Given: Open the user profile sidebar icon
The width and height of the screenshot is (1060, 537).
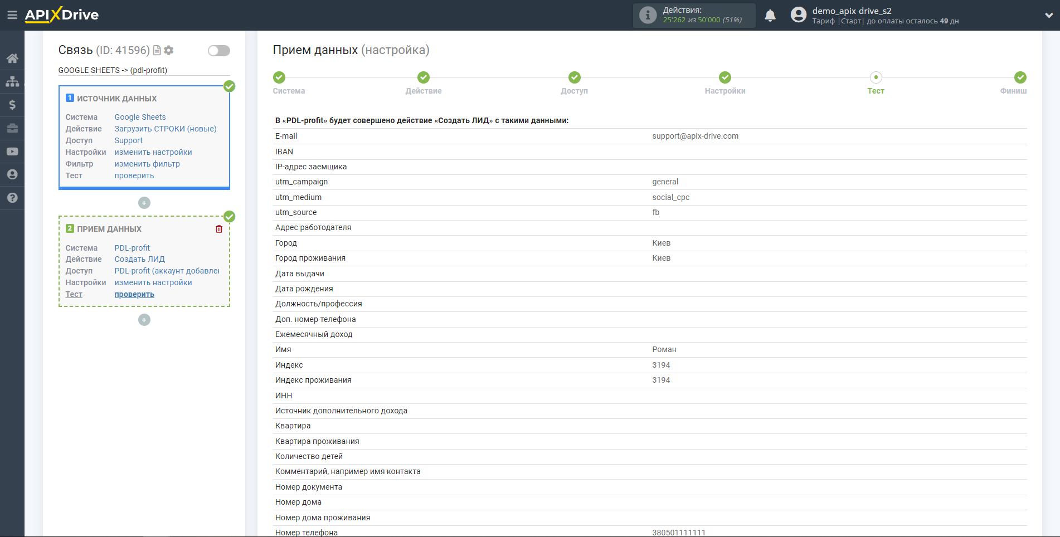Looking at the screenshot, I should tap(12, 174).
